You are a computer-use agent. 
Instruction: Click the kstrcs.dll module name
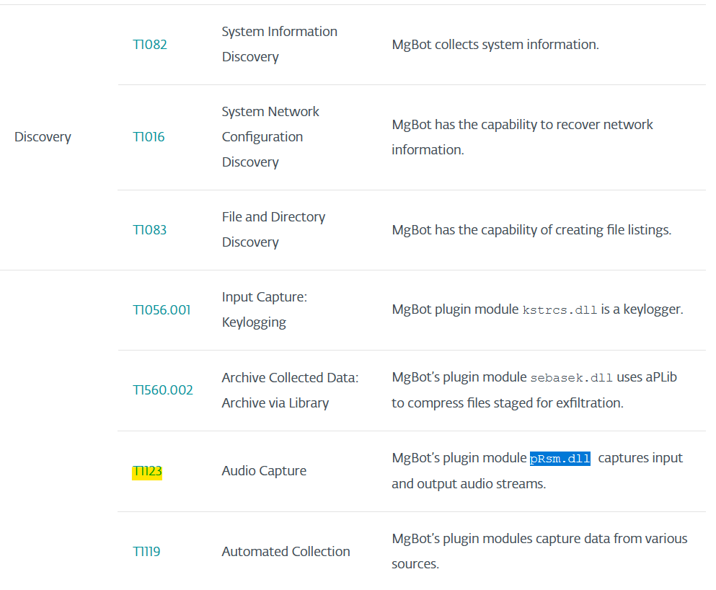[x=560, y=310]
